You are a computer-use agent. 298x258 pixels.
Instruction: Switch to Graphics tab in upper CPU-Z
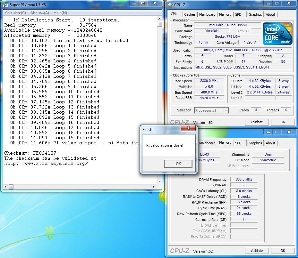point(255,14)
